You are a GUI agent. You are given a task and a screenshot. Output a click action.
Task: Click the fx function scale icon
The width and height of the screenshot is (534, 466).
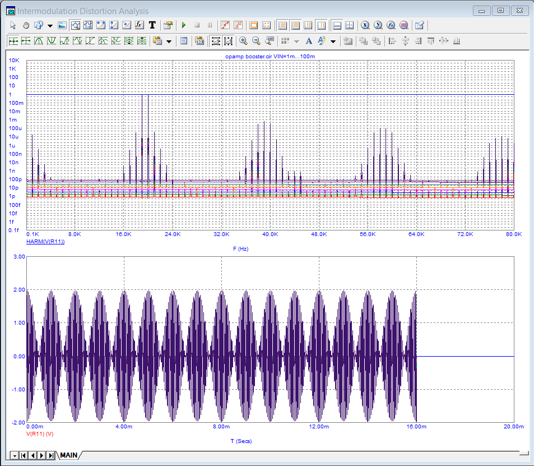[x=391, y=25]
